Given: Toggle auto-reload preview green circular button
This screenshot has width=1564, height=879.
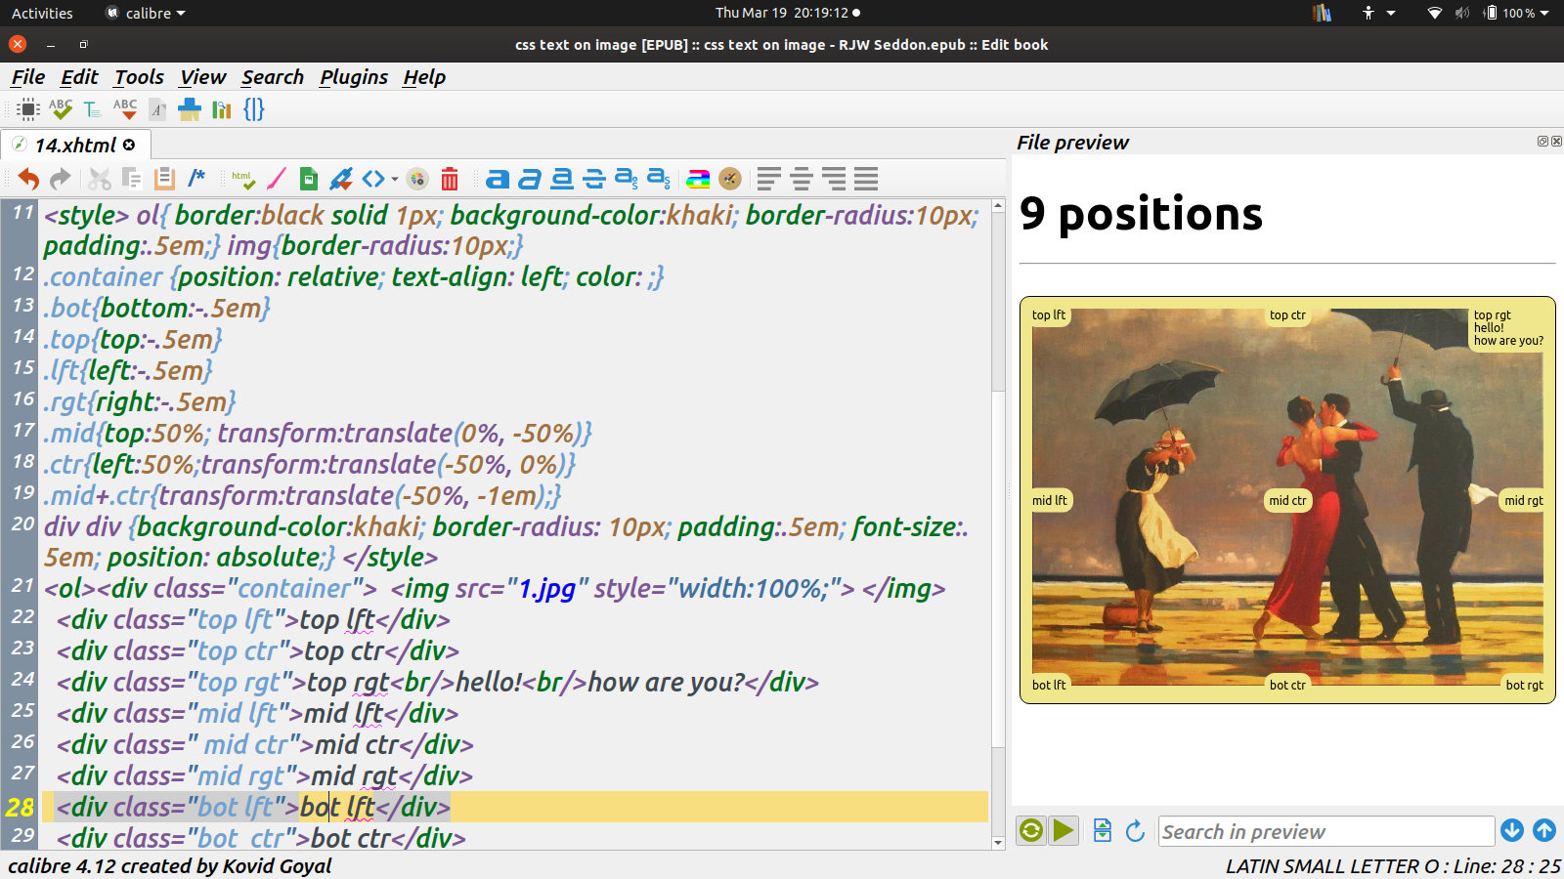Looking at the screenshot, I should (1031, 830).
